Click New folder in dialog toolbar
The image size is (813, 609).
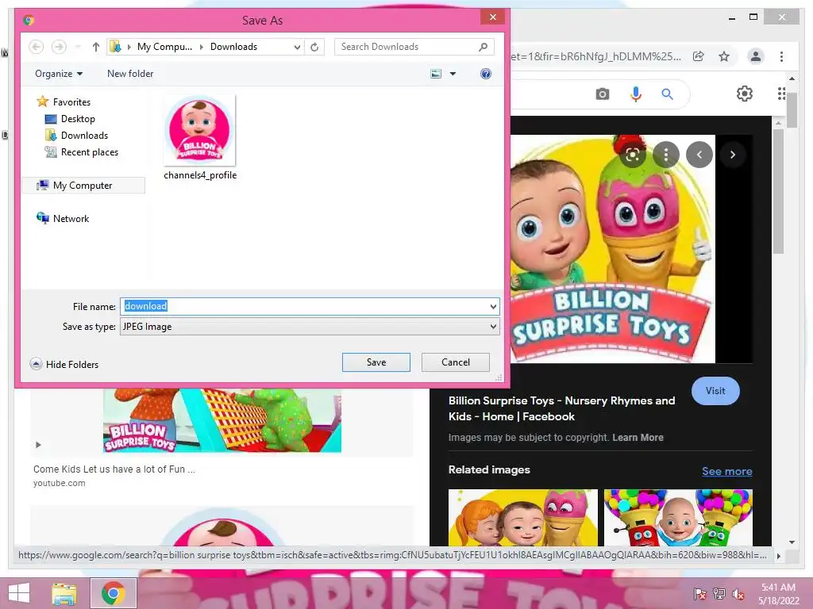click(x=130, y=74)
